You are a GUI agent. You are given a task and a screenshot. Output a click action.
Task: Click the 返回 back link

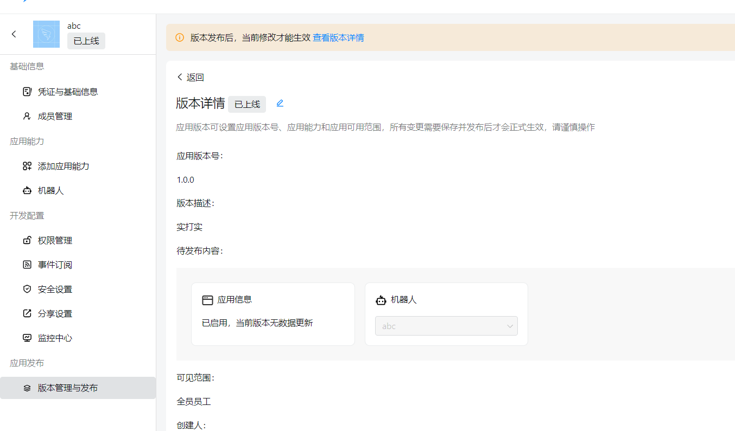point(190,77)
